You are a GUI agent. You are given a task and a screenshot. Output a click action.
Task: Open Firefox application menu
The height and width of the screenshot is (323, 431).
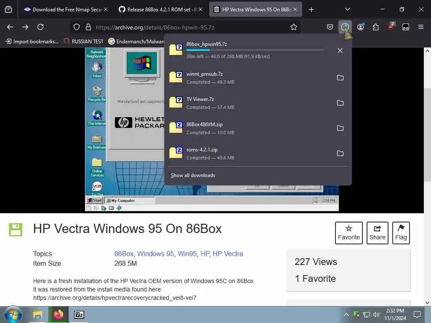pos(421,27)
